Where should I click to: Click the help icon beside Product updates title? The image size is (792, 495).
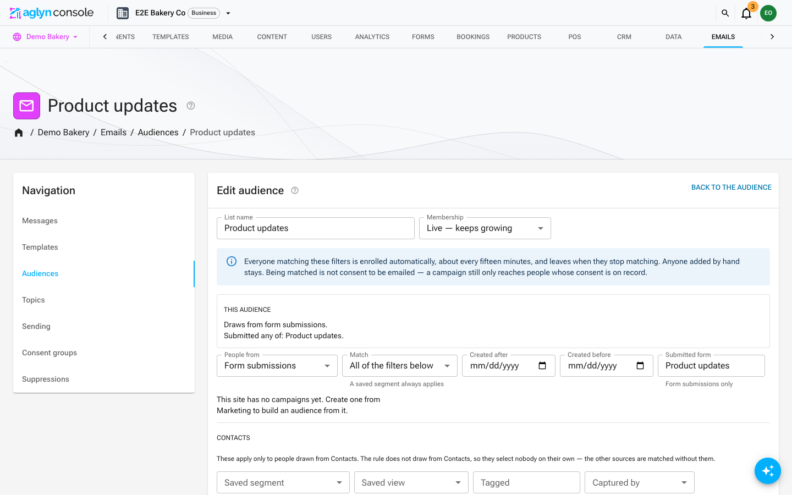coord(191,106)
